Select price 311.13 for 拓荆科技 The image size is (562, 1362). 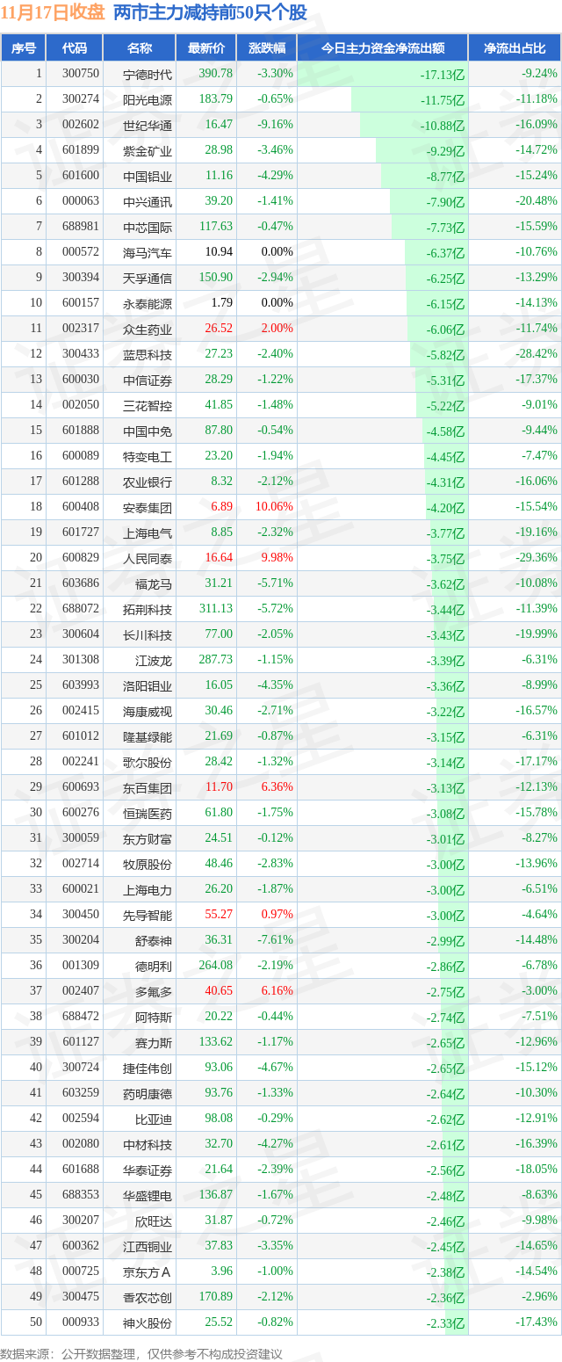tap(216, 609)
